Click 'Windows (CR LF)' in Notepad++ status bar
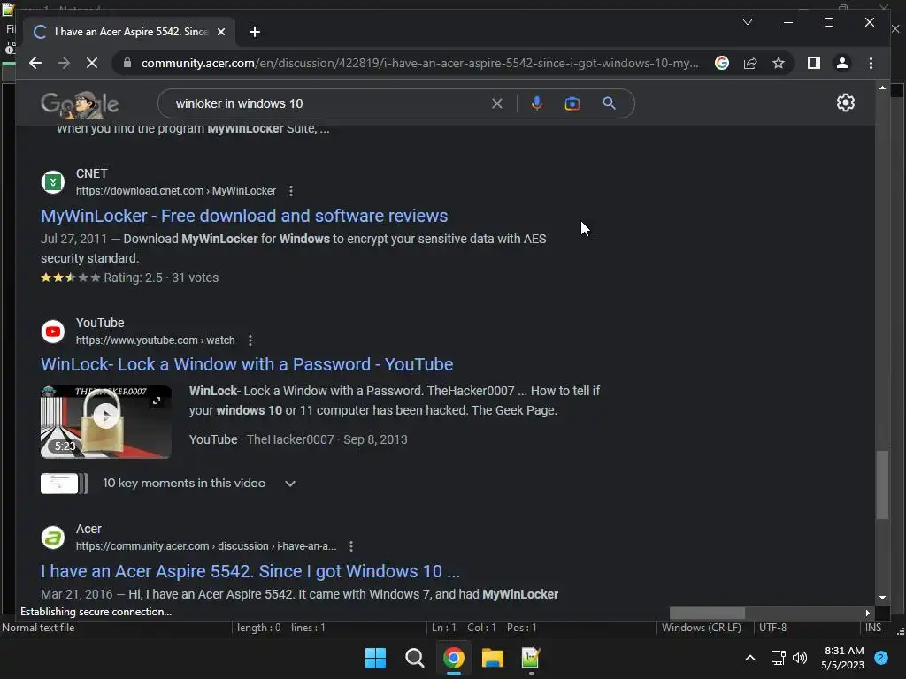906x679 pixels. (702, 628)
